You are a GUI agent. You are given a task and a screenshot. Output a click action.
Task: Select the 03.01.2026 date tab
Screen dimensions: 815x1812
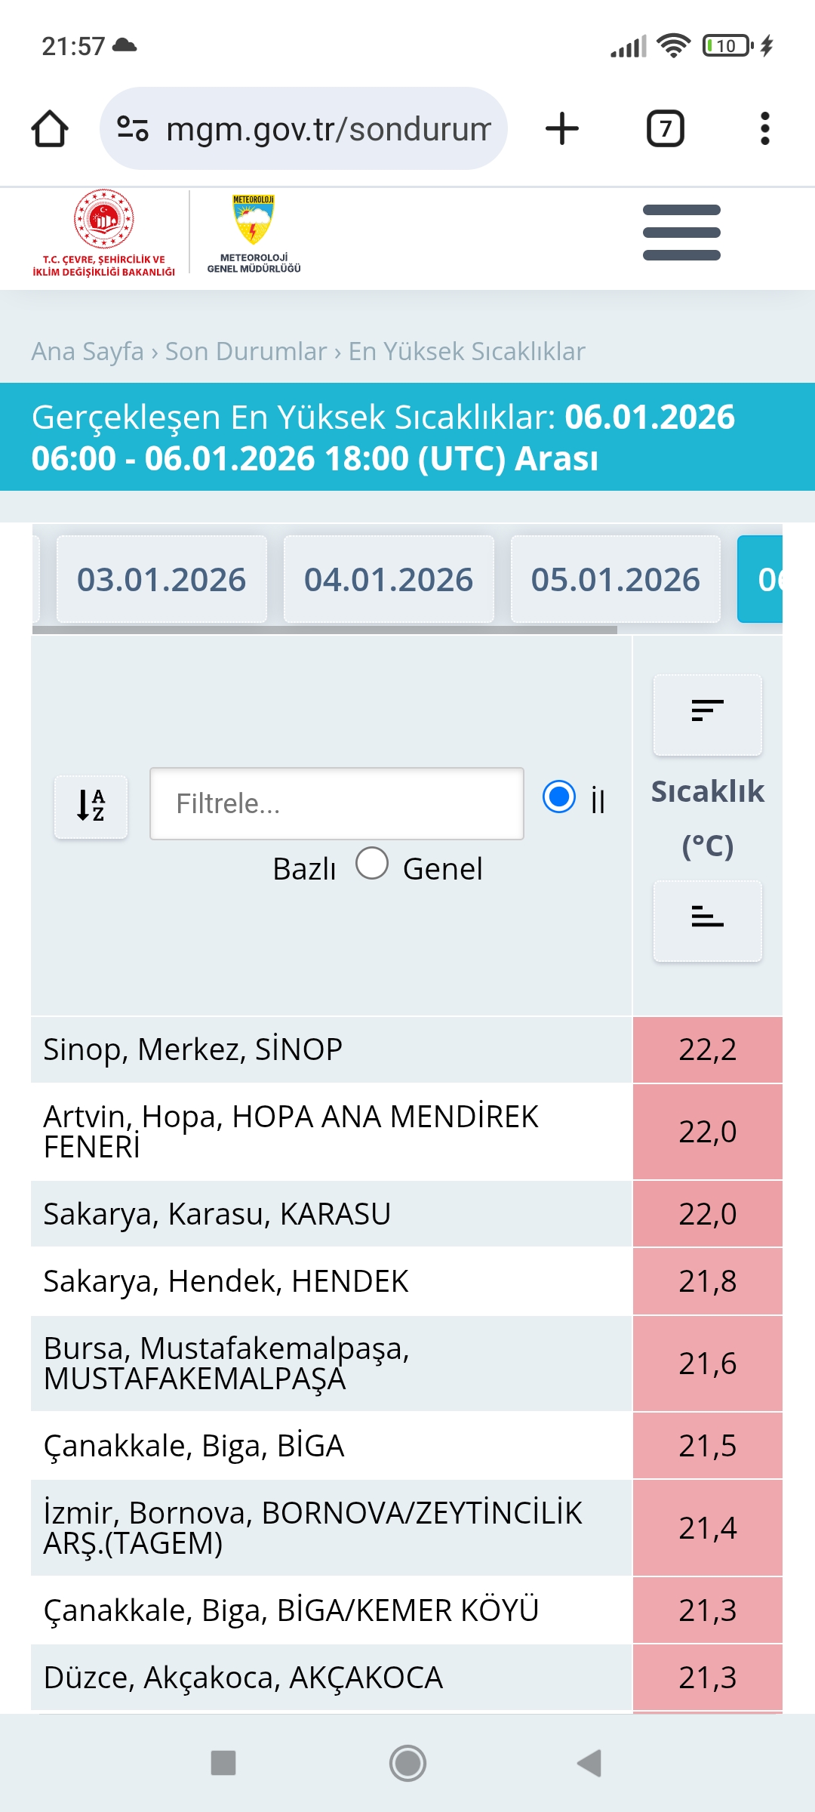tap(161, 579)
